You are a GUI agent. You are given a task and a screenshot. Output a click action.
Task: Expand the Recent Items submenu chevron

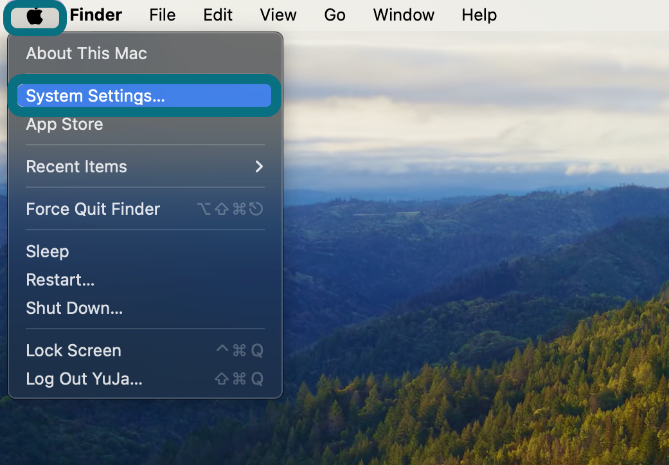(259, 167)
